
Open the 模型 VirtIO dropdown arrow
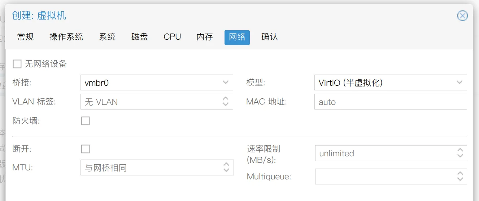pyautogui.click(x=460, y=82)
